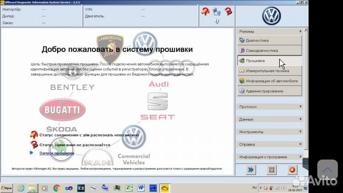Open the media player taskbar icon
This screenshot has width=343, height=193.
[44, 188]
